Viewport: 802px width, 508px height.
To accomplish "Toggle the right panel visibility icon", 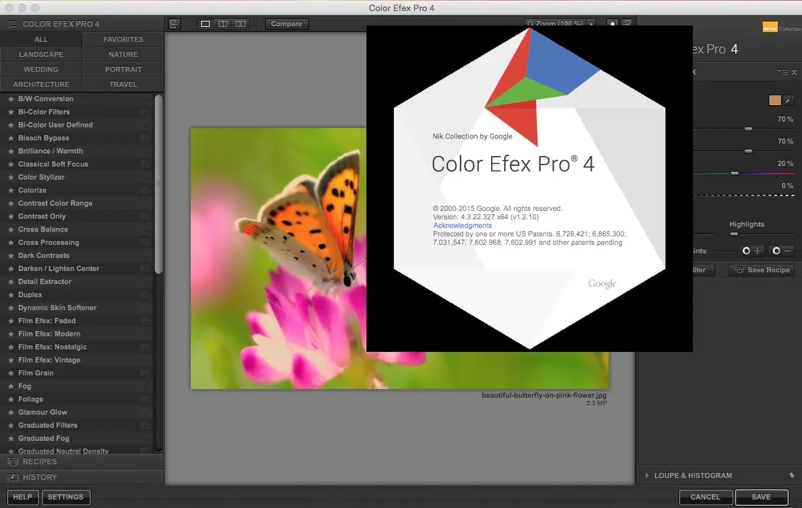I will click(627, 23).
